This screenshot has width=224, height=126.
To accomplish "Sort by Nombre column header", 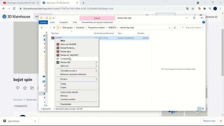I will click(55, 33).
